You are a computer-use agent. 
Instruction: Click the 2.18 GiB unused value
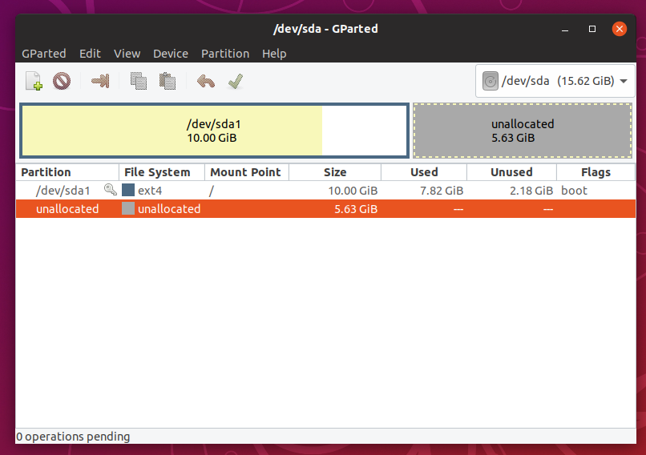point(531,191)
